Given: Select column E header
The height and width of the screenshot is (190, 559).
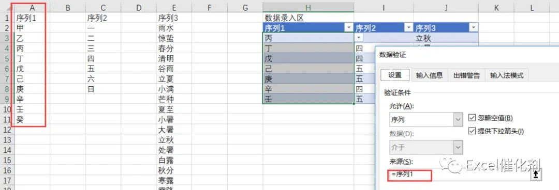Looking at the screenshot, I should [174, 7].
